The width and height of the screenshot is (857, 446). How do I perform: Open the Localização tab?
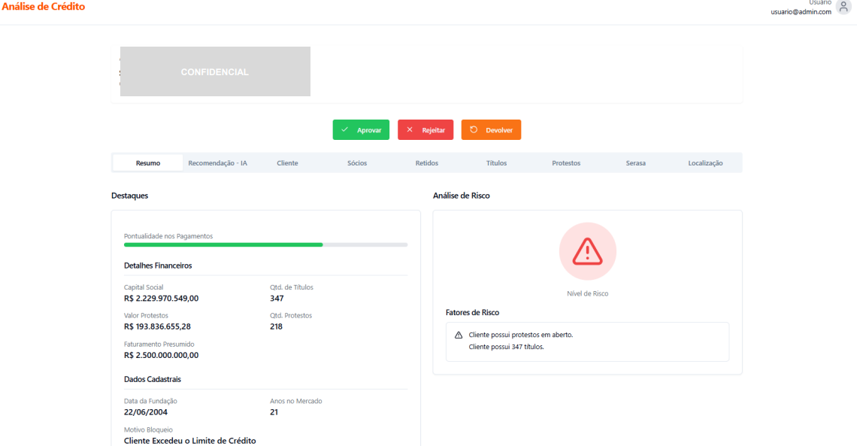click(705, 163)
